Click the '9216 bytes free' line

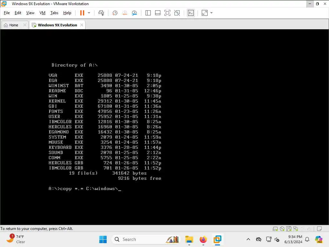coord(139,178)
